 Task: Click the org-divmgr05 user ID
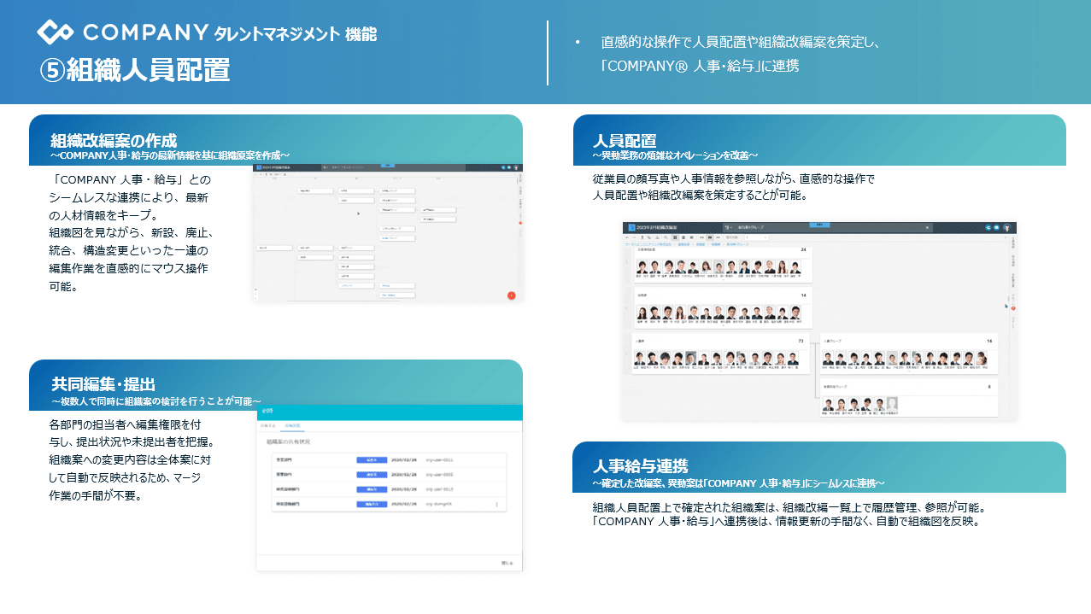point(441,505)
